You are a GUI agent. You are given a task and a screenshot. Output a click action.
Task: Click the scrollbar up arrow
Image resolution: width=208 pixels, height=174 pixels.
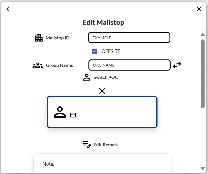(x=203, y=35)
